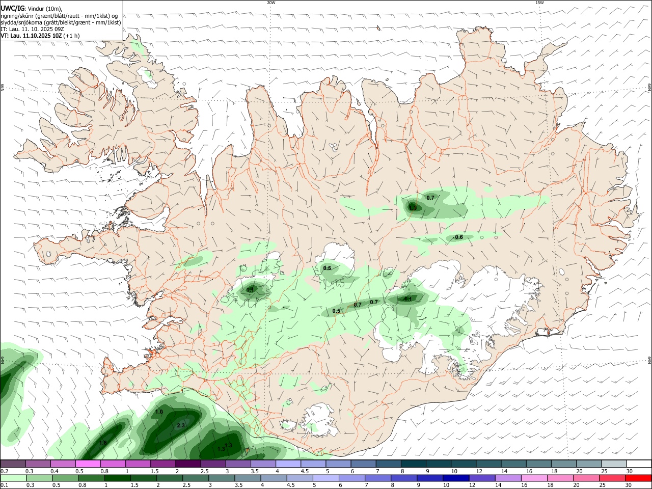Image resolution: width=652 pixels, height=489 pixels.
Task: Click the bright pink swatch labelled 0.5 in the sleet/snow scale
Action: [x=88, y=464]
